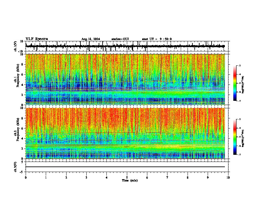Click the "start UT = 9 :50: 0" text
Viewport: 257px width, 199px height.
point(157,39)
